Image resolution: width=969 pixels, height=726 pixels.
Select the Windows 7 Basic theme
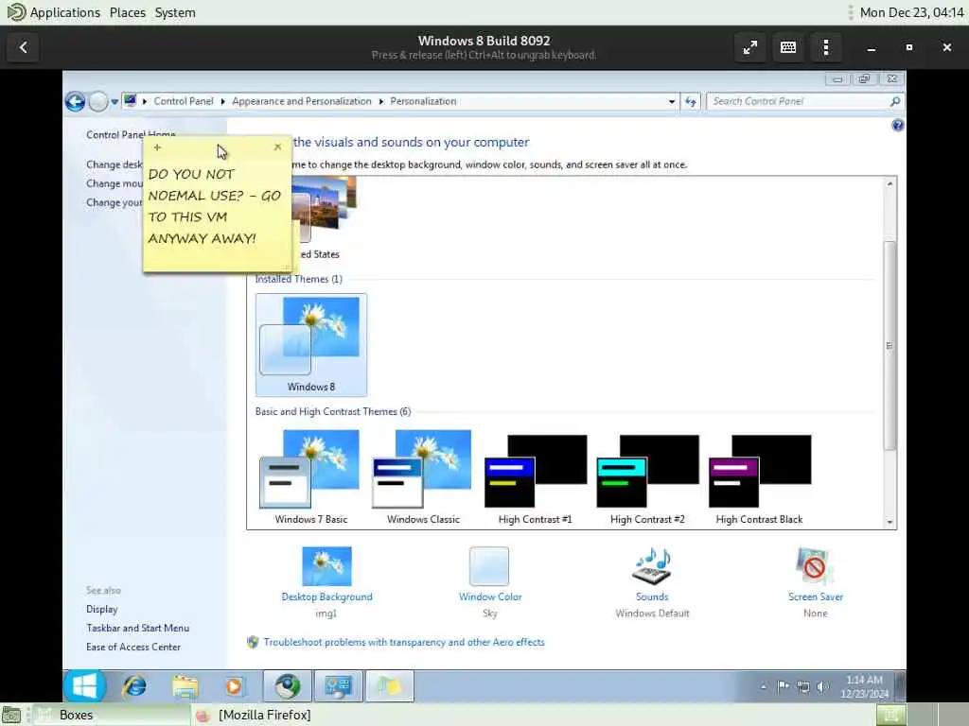coord(310,477)
